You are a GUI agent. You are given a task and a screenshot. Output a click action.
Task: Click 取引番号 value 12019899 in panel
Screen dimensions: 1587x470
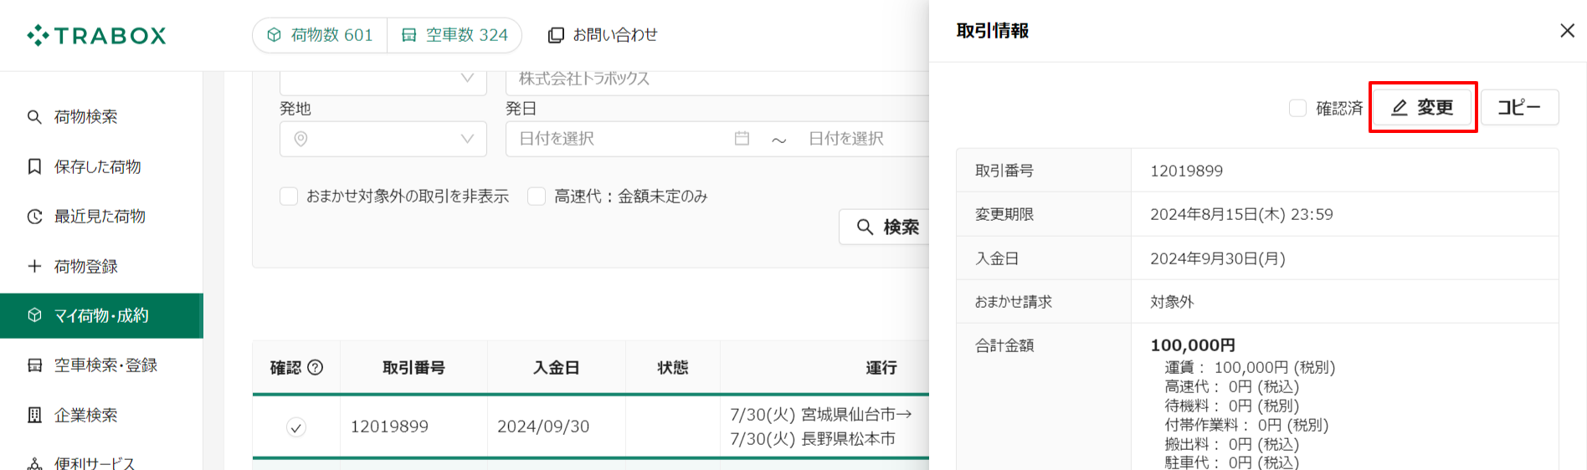pos(1186,171)
